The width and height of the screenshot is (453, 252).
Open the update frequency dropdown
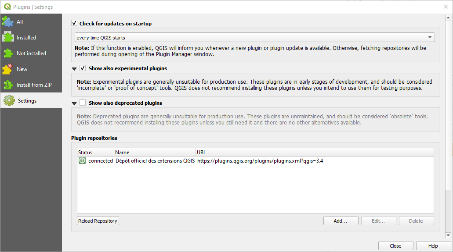pos(254,37)
